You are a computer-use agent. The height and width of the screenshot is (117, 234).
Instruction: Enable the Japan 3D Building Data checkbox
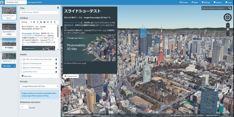pyautogui.click(x=24, y=63)
